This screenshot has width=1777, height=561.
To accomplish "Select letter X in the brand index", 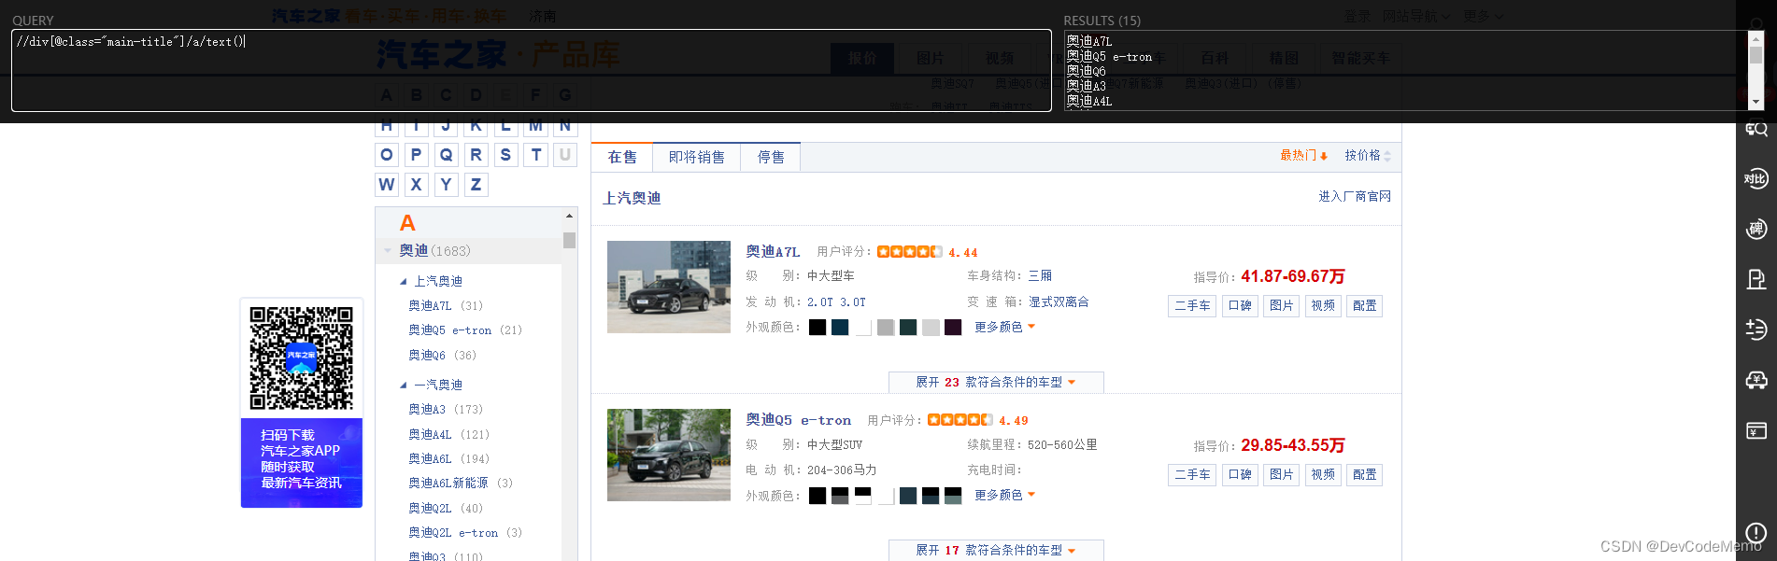I will pyautogui.click(x=417, y=185).
